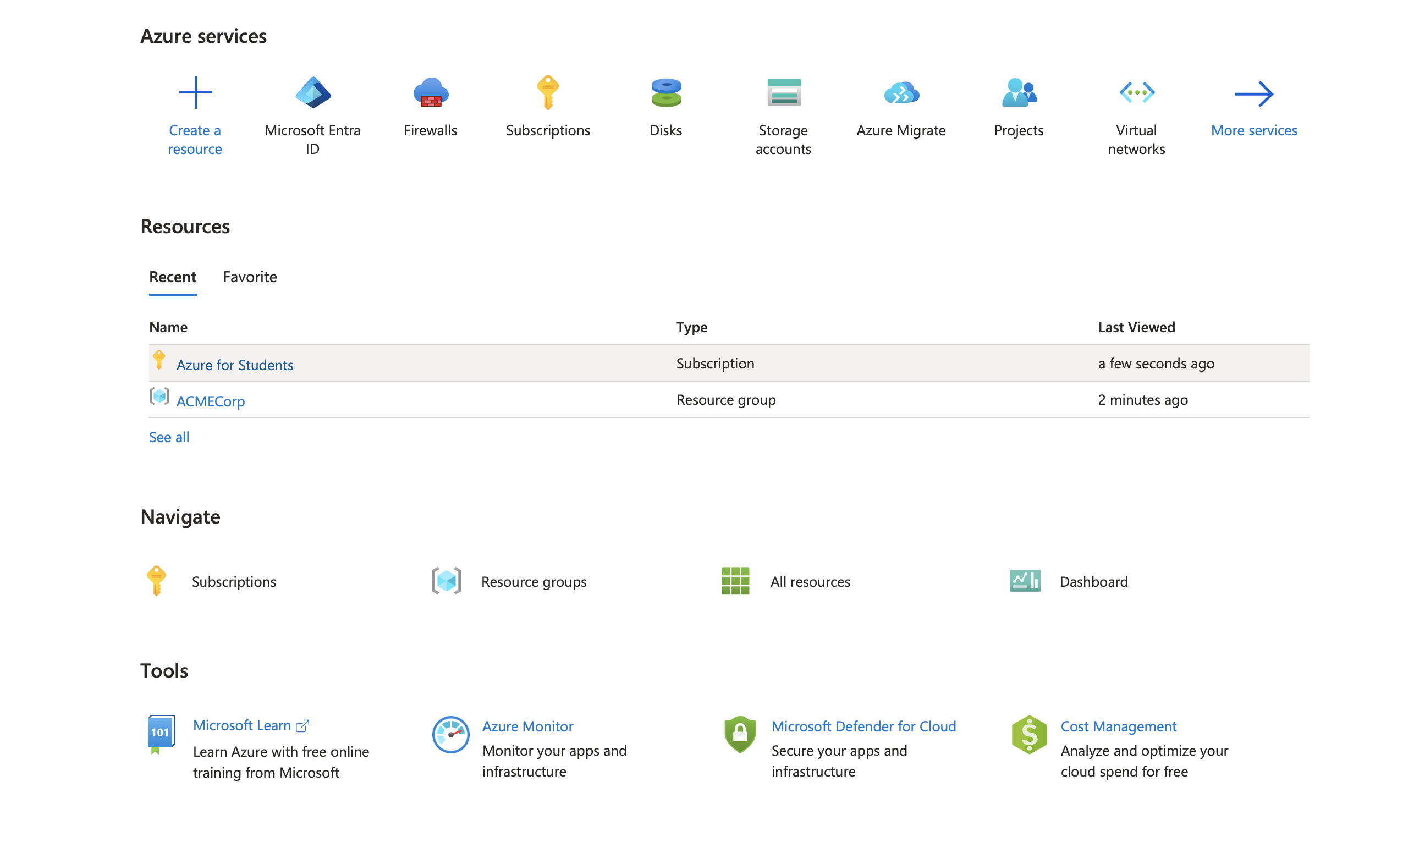This screenshot has width=1419, height=859.
Task: Navigate to All resources
Action: click(810, 581)
